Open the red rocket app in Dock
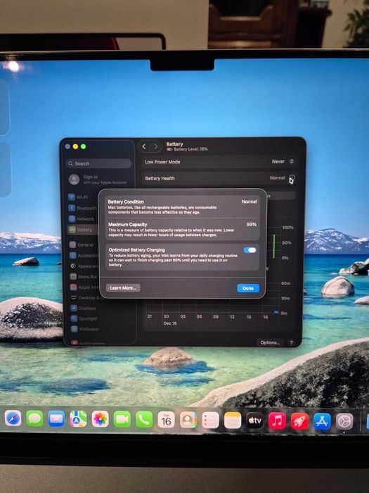The image size is (369, 493). [299, 421]
